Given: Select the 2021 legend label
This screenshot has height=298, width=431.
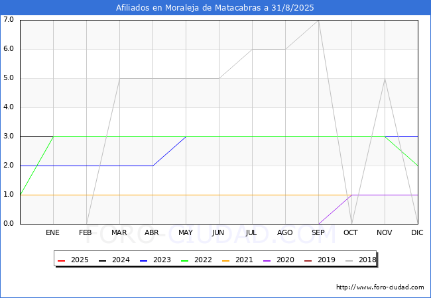Looking at the screenshot, I should (244, 260).
